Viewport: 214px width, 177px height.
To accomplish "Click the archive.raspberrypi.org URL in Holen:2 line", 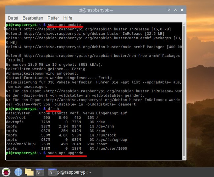I will tap(64, 34).
